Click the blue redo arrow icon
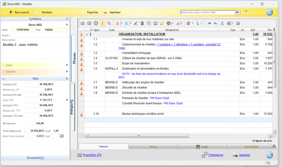282x167 pixels. pos(209,23)
